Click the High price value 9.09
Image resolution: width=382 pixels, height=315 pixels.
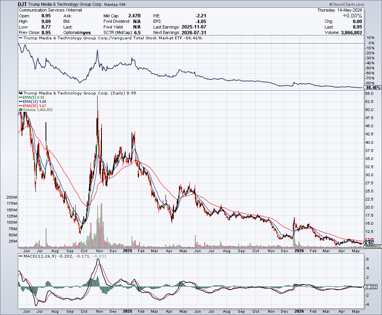(46, 22)
